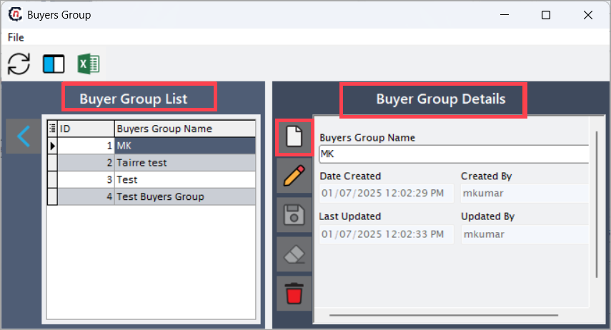Edit the record with the pencil icon
The image size is (611, 330).
click(x=294, y=176)
